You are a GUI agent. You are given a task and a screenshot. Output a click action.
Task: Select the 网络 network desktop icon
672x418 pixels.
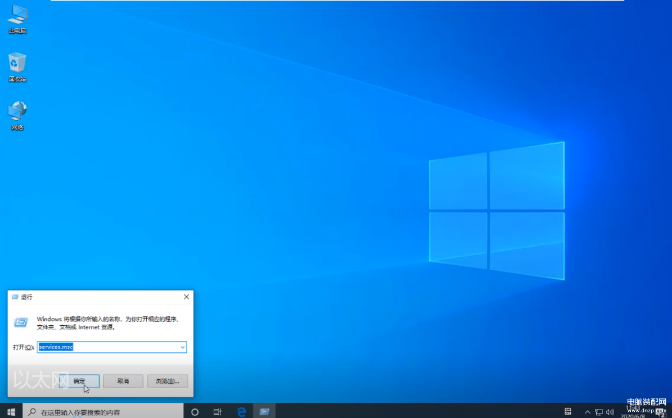17,116
